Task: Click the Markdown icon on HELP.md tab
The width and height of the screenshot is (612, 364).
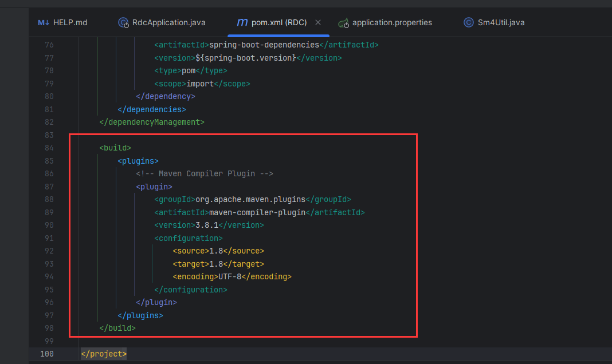Action: pyautogui.click(x=44, y=23)
